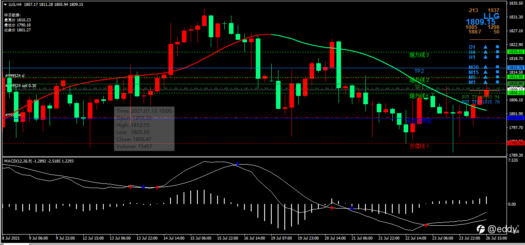
Task: Click the -213 value in the info panel
Action: (473, 10)
